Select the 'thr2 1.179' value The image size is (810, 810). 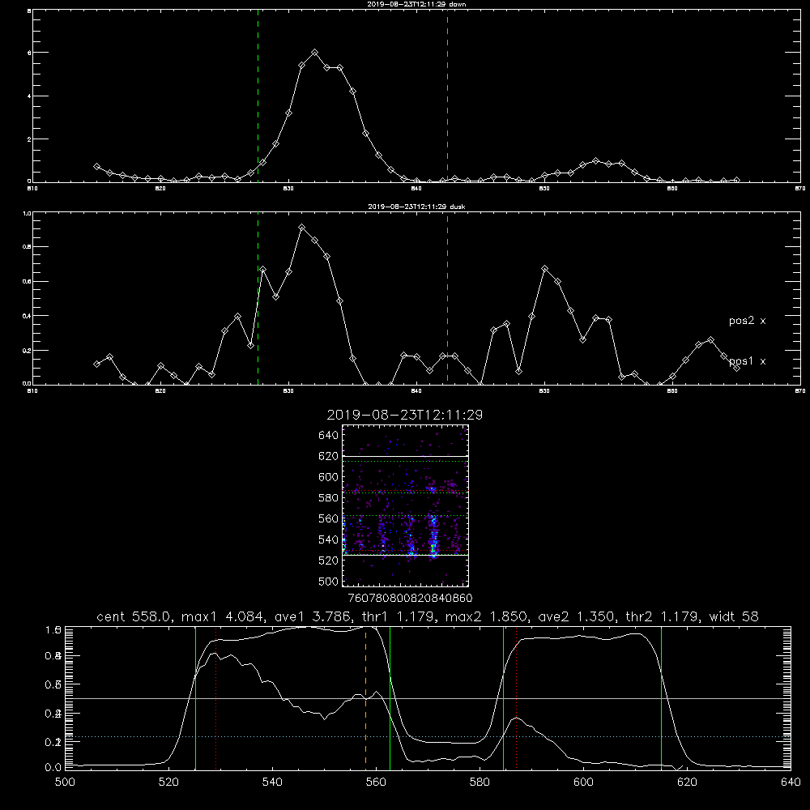coord(663,616)
